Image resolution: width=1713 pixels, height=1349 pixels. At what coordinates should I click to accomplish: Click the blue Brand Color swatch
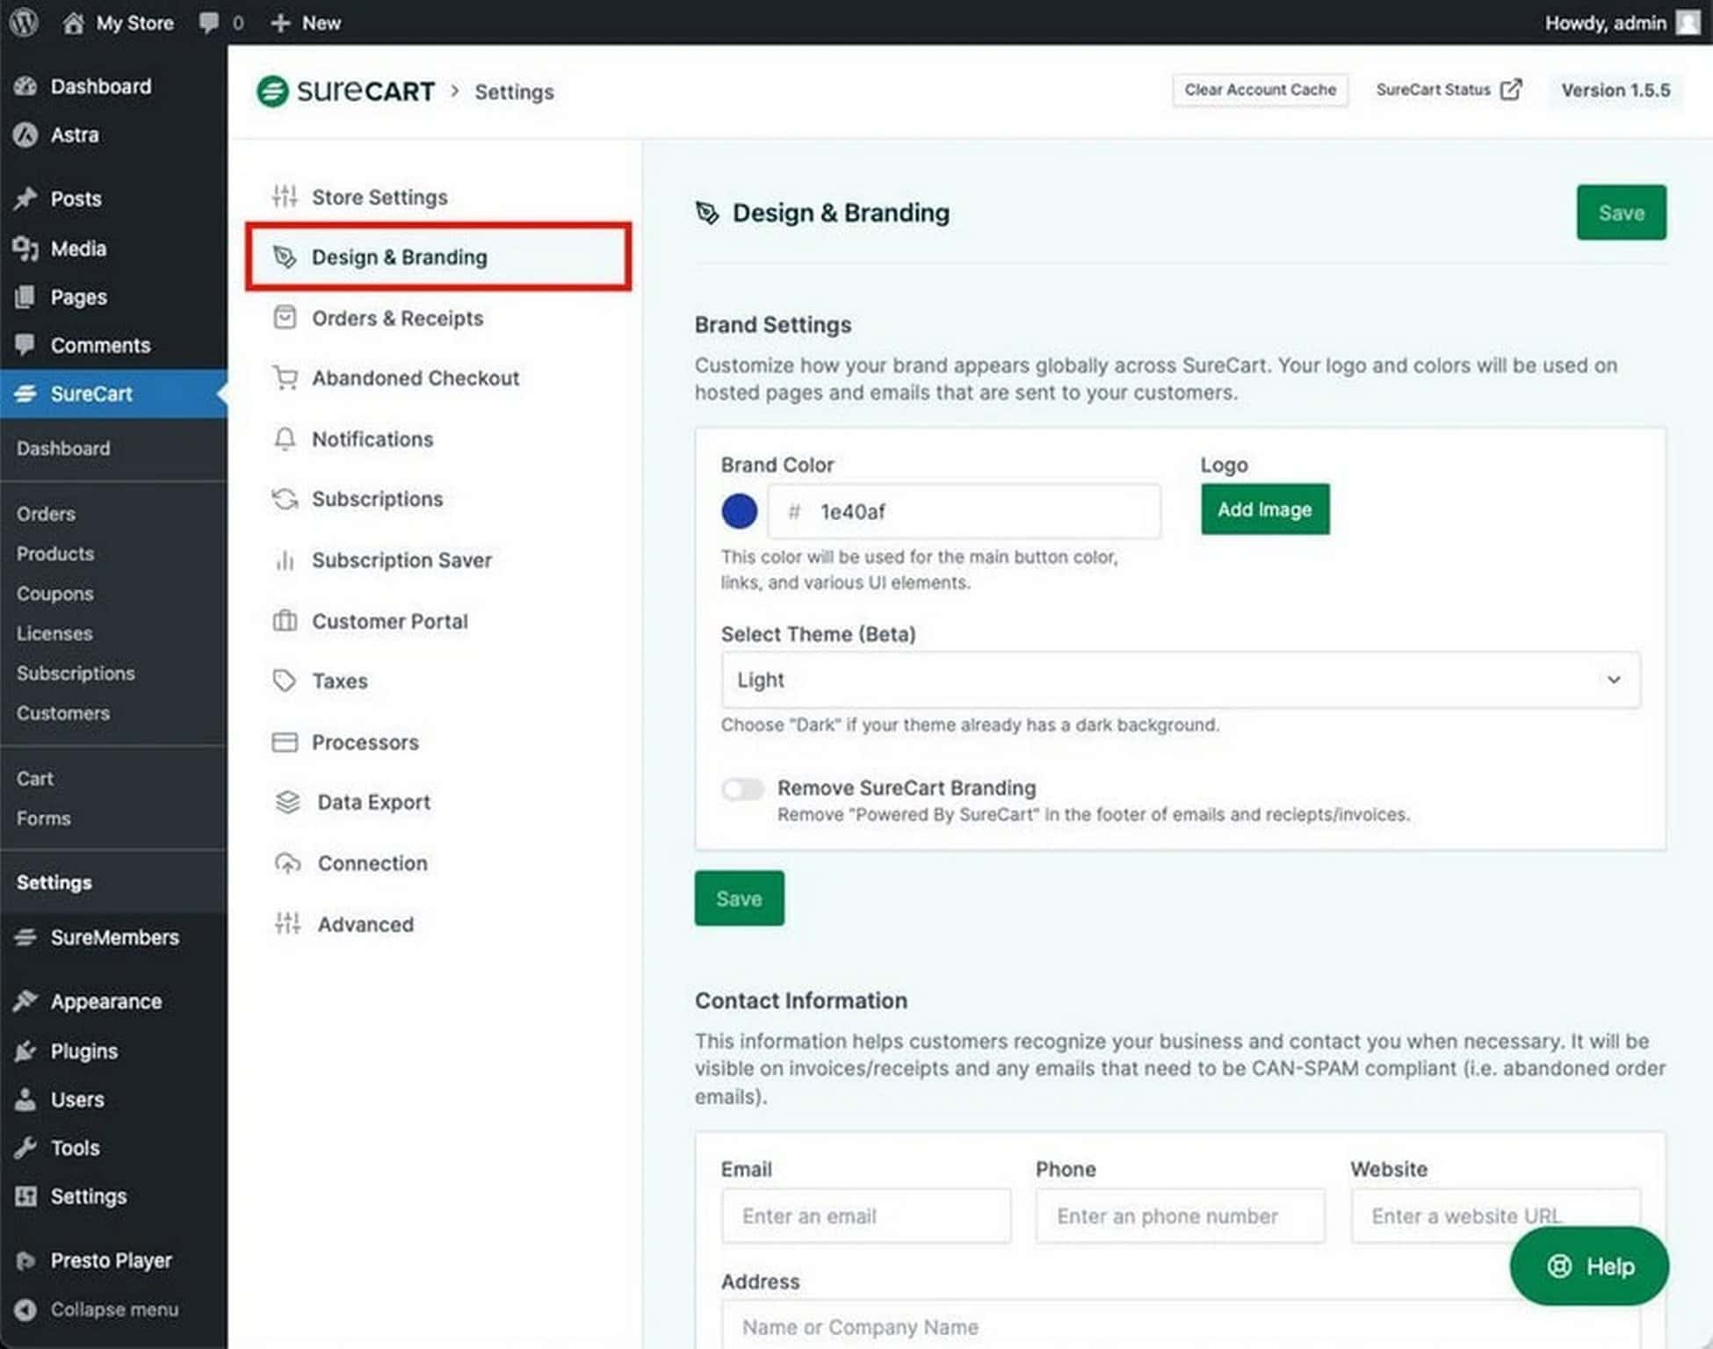pos(739,511)
